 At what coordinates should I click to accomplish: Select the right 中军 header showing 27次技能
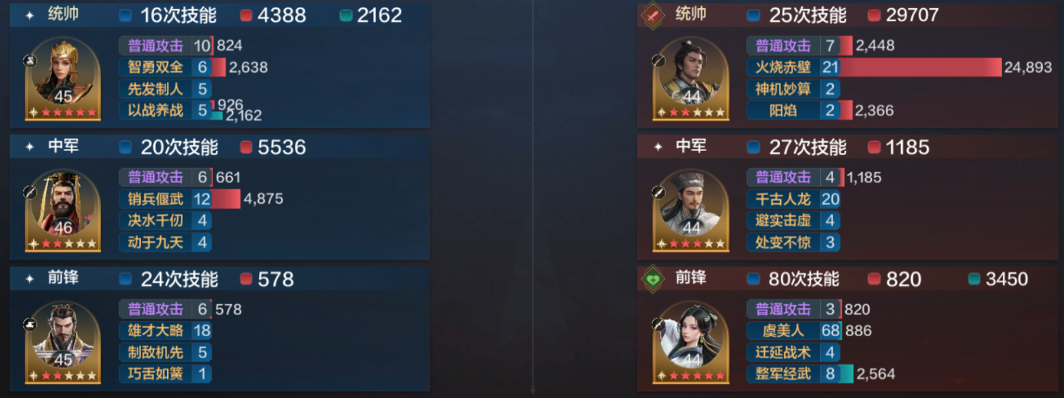click(x=847, y=147)
